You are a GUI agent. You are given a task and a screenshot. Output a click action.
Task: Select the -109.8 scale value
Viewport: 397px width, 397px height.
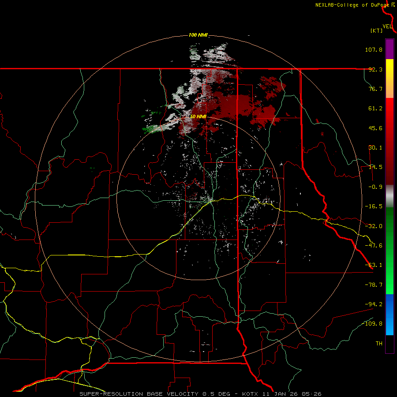coord(372,324)
